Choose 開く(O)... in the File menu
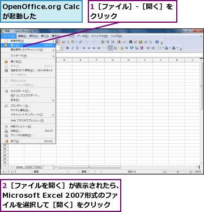The image size is (204, 212). point(28,45)
